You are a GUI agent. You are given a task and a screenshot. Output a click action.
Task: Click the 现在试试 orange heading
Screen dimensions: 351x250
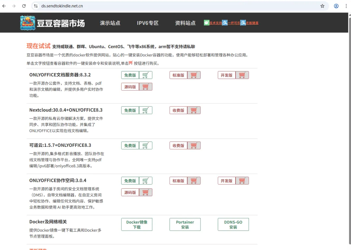click(38, 46)
